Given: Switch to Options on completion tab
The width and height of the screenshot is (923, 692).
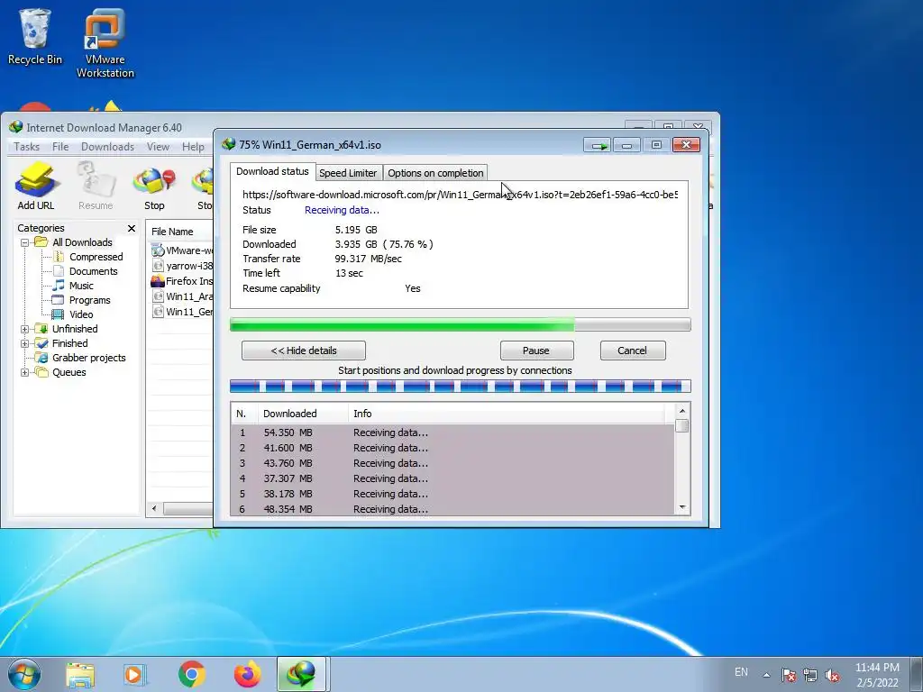Looking at the screenshot, I should pyautogui.click(x=435, y=173).
